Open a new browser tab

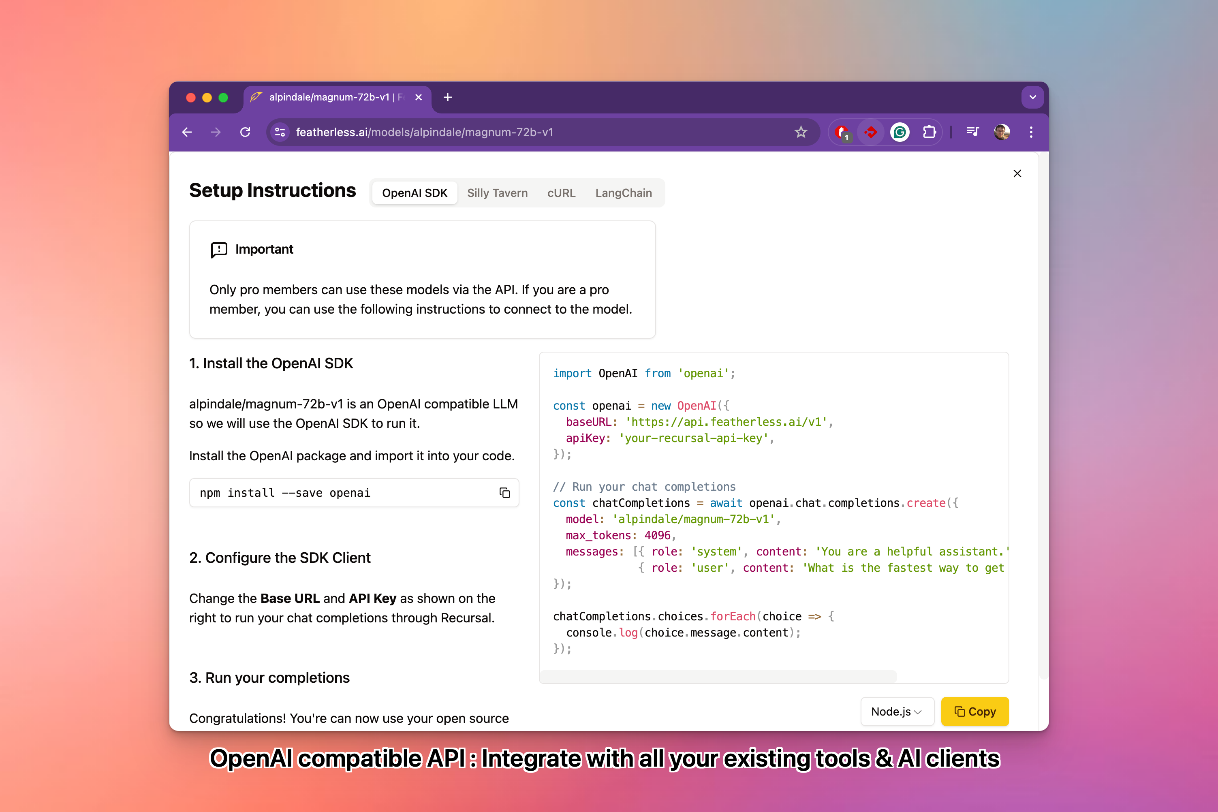point(447,97)
